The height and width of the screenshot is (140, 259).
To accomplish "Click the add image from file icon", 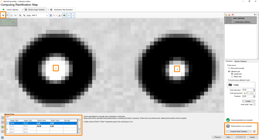I will click(226, 15).
